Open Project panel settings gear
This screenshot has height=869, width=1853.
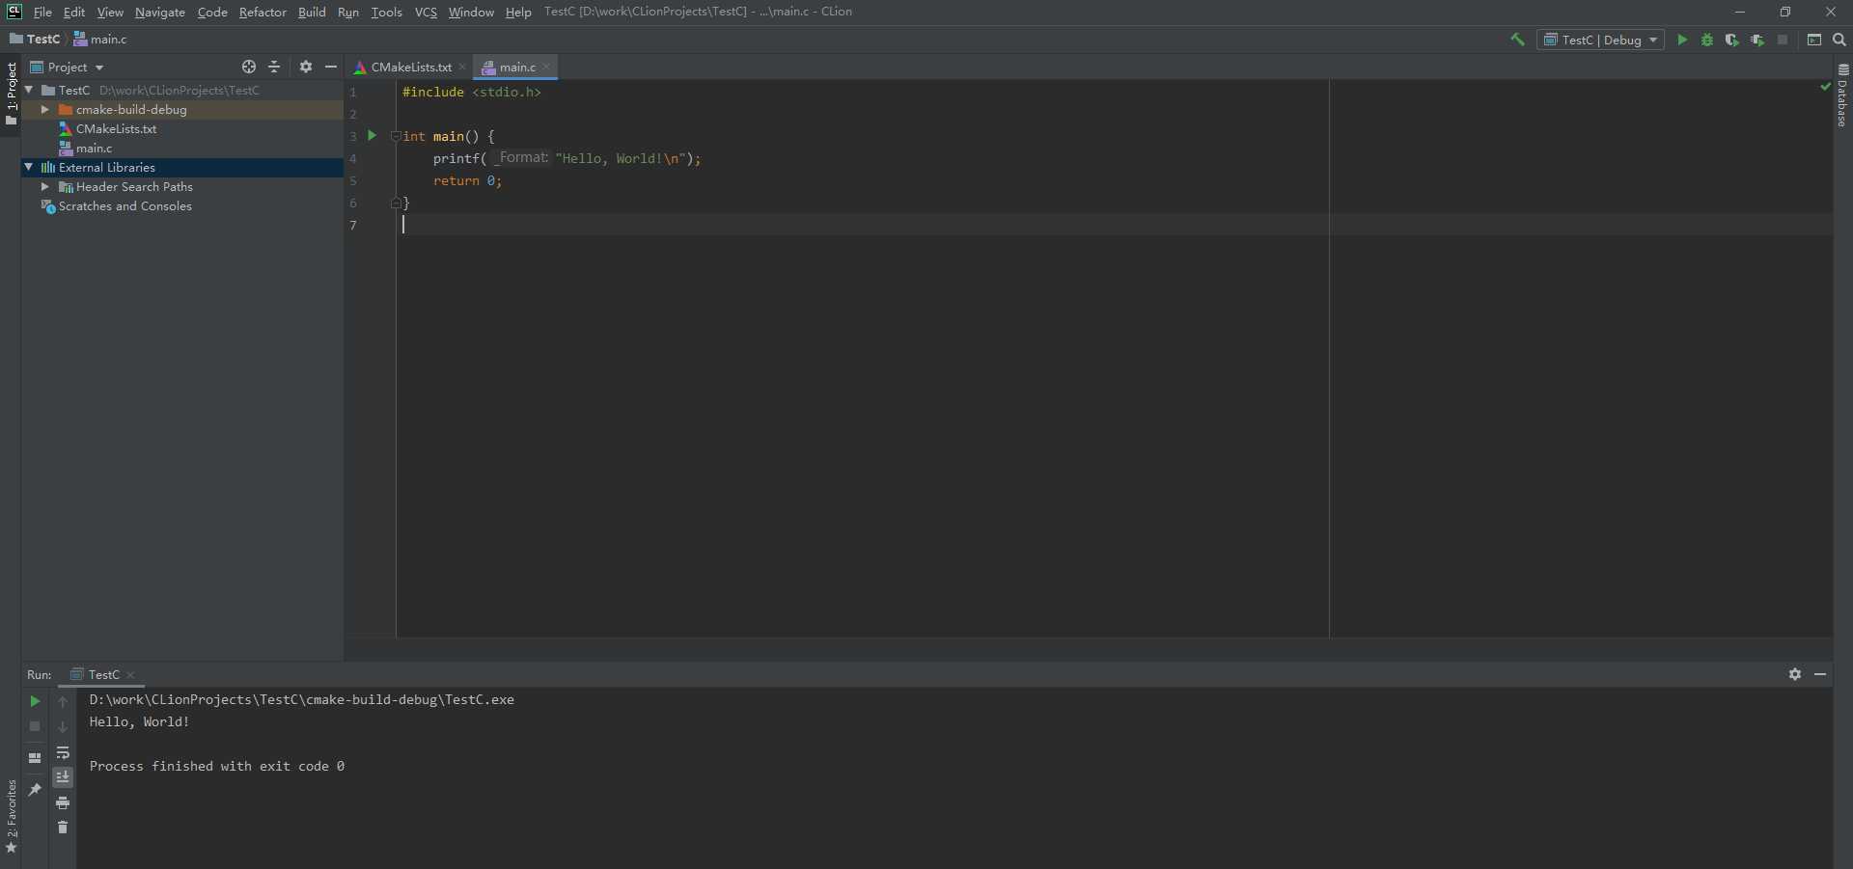pyautogui.click(x=306, y=67)
